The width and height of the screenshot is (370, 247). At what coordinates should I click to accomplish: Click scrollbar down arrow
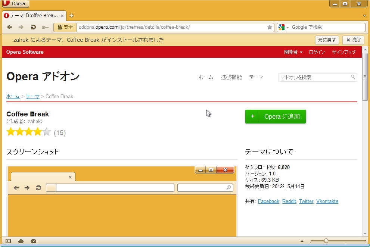click(x=365, y=234)
